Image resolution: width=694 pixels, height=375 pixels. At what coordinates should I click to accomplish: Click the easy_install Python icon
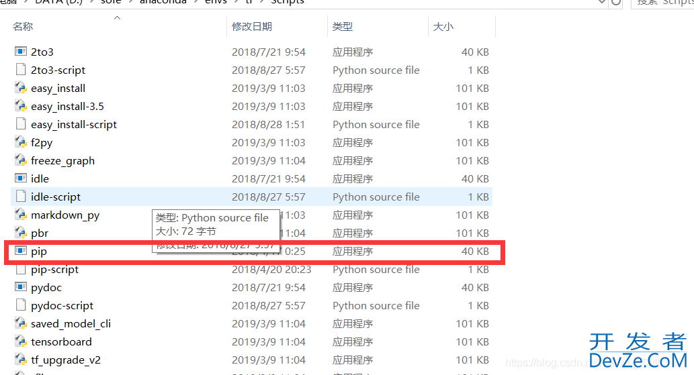click(x=20, y=88)
